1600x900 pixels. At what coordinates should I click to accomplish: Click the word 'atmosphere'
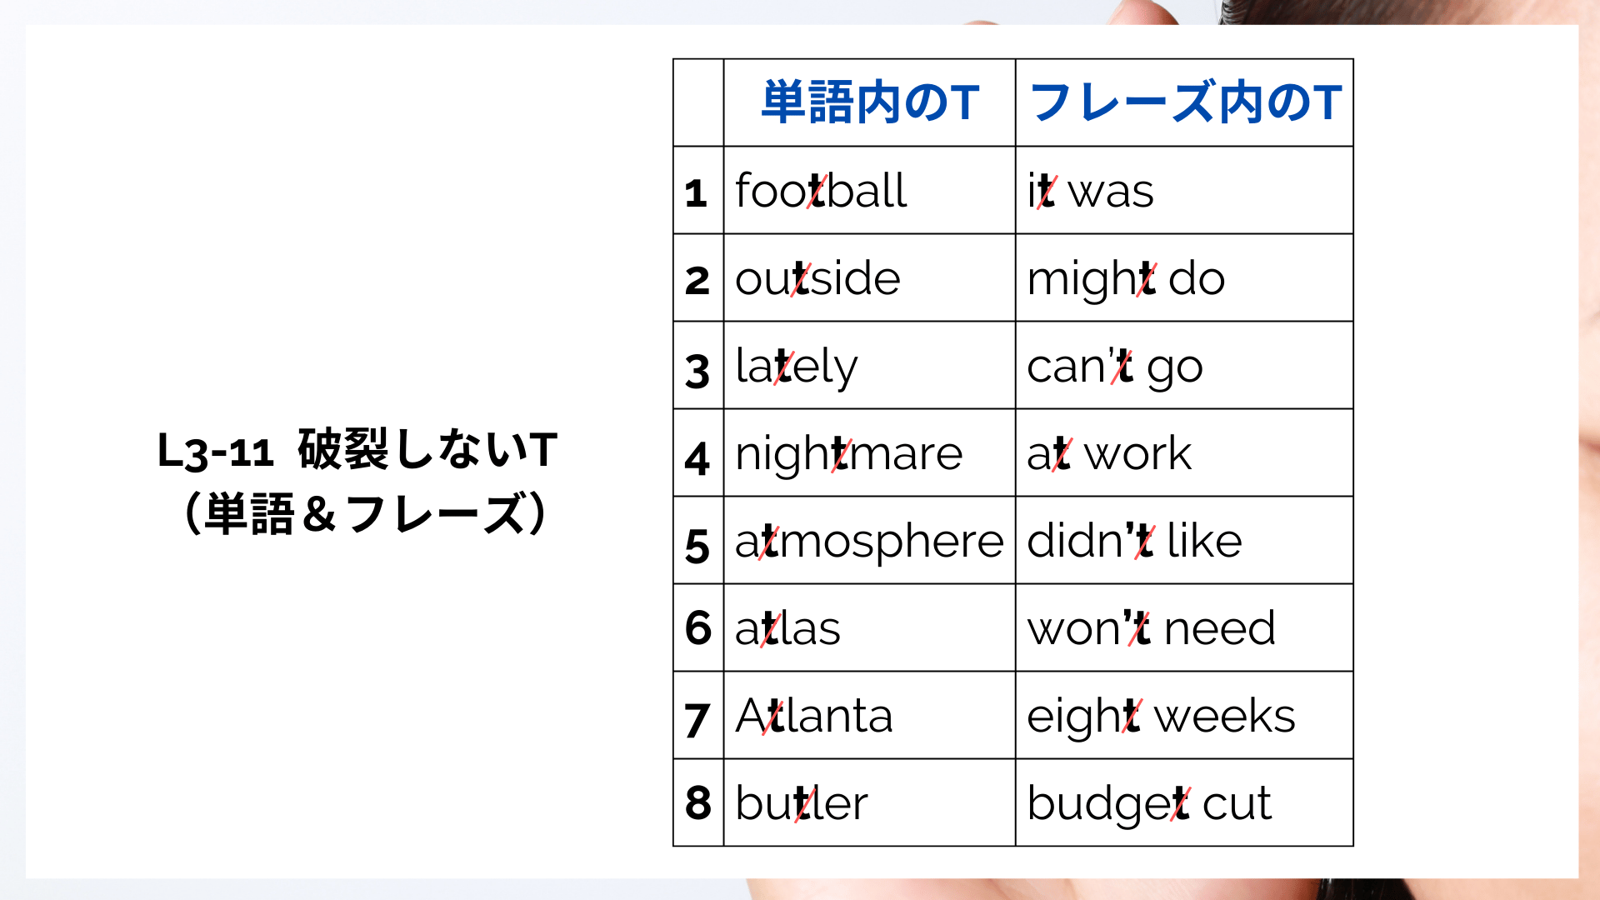pos(869,543)
